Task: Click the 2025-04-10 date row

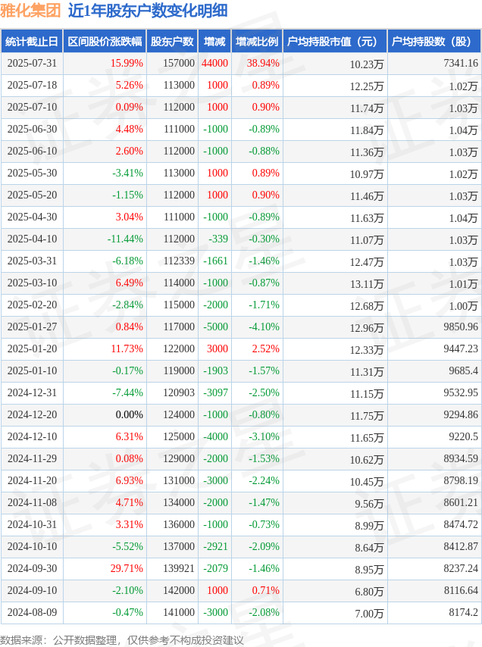Action: (241, 239)
